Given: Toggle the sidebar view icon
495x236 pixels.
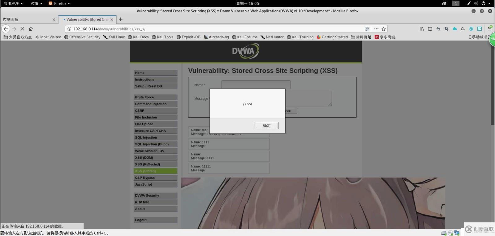Looking at the screenshot, I should [430, 29].
